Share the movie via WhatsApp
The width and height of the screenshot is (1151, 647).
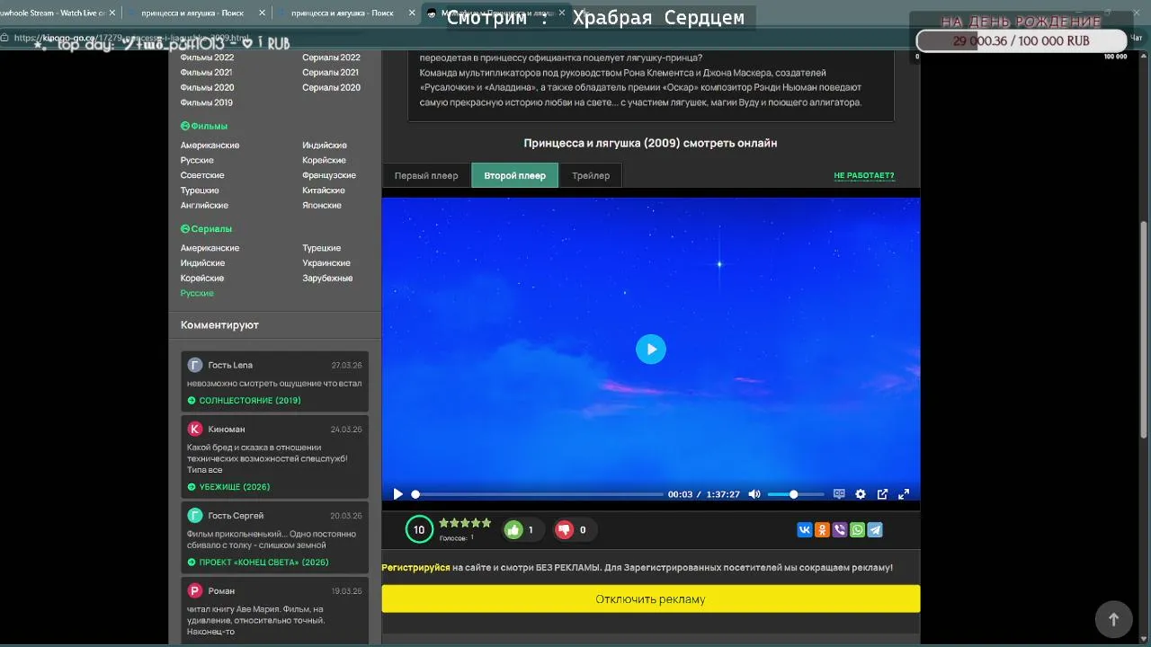click(857, 530)
